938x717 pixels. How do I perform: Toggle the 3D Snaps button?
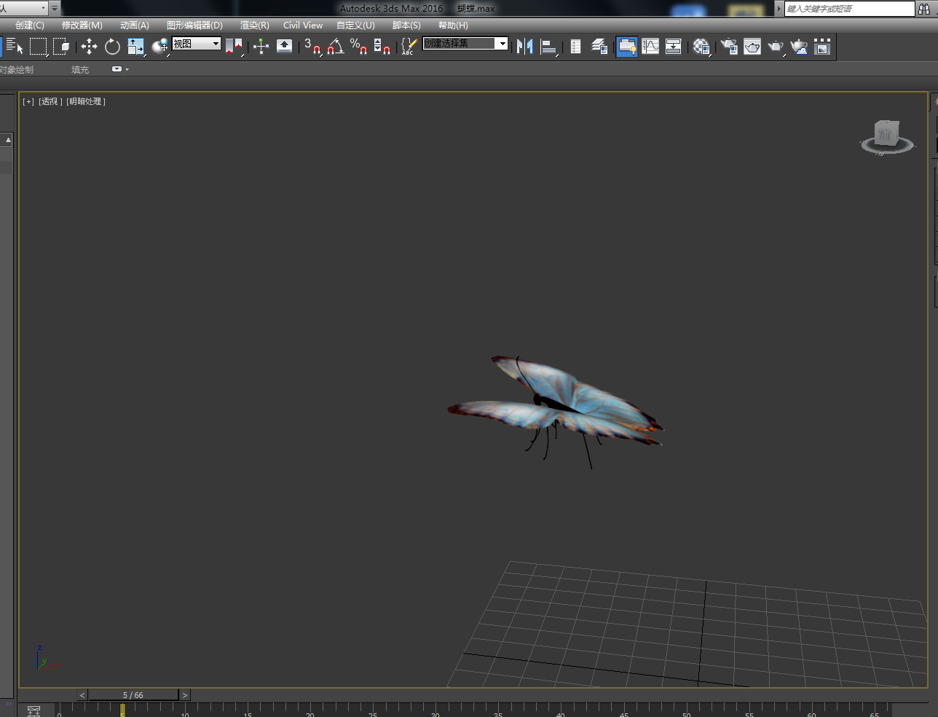(x=312, y=47)
